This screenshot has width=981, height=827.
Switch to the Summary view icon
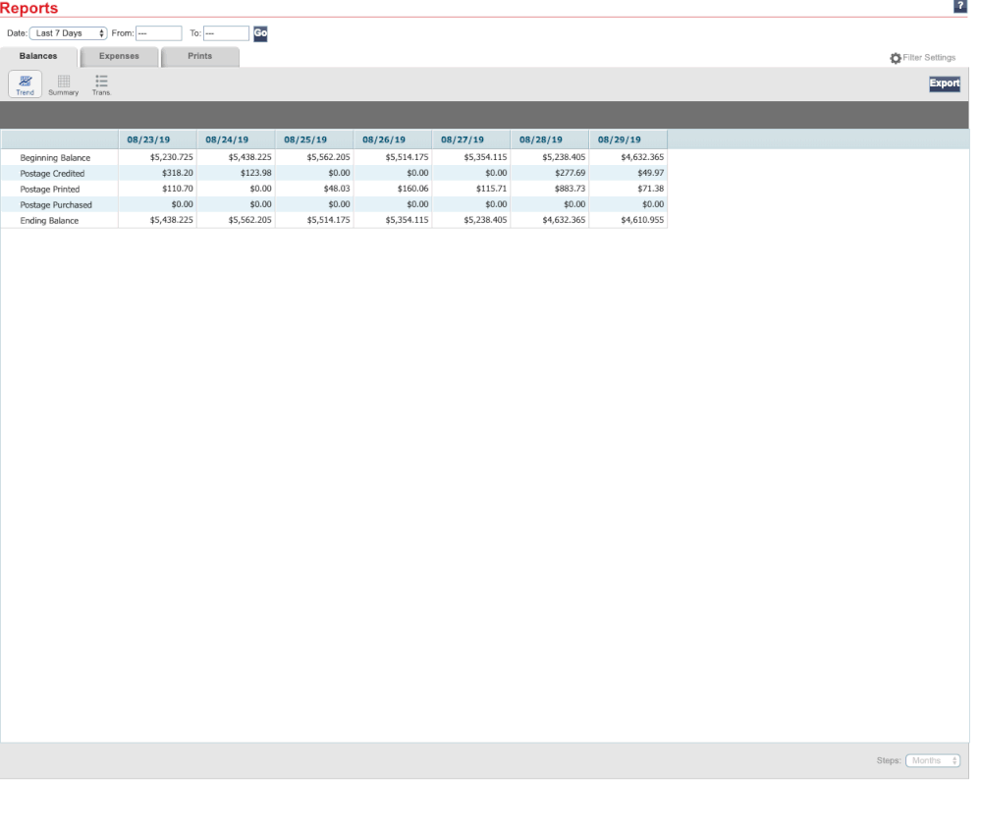(x=63, y=83)
